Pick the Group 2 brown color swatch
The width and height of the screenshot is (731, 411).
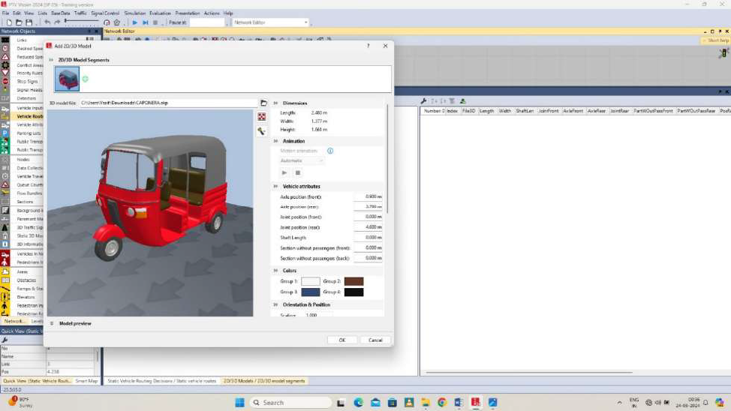pos(353,281)
